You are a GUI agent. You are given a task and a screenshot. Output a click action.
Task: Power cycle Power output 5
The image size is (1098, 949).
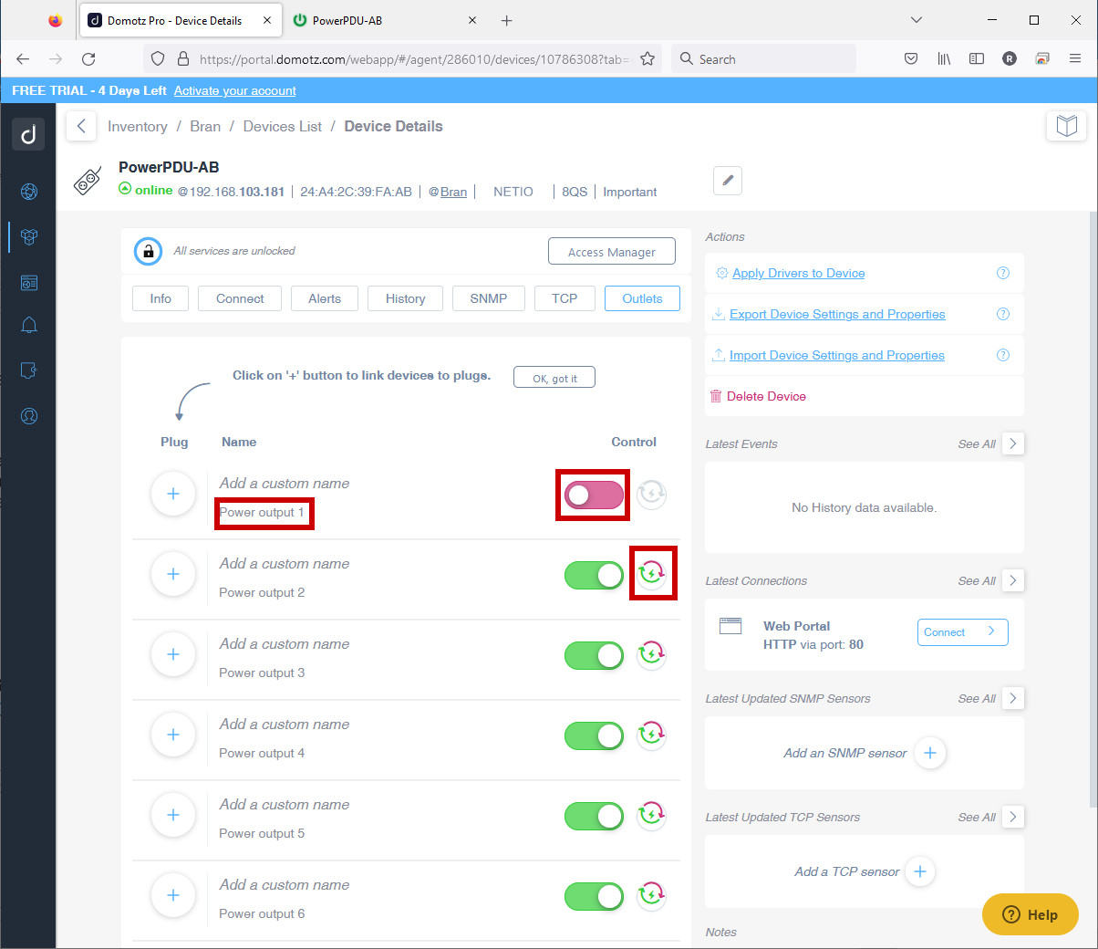651,815
